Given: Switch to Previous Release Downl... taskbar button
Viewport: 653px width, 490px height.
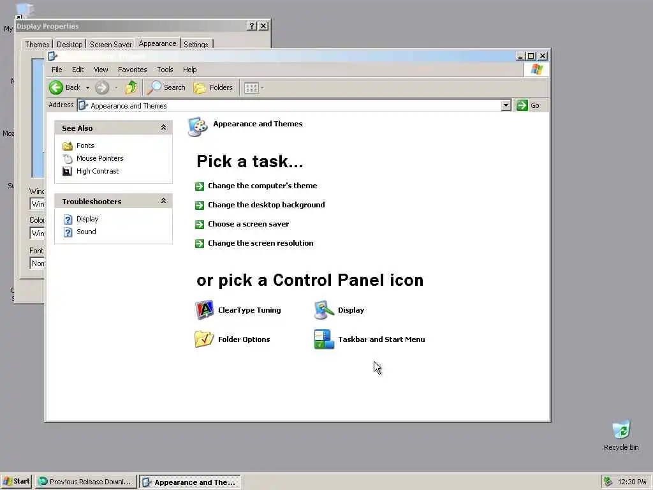Looking at the screenshot, I should click(x=86, y=482).
